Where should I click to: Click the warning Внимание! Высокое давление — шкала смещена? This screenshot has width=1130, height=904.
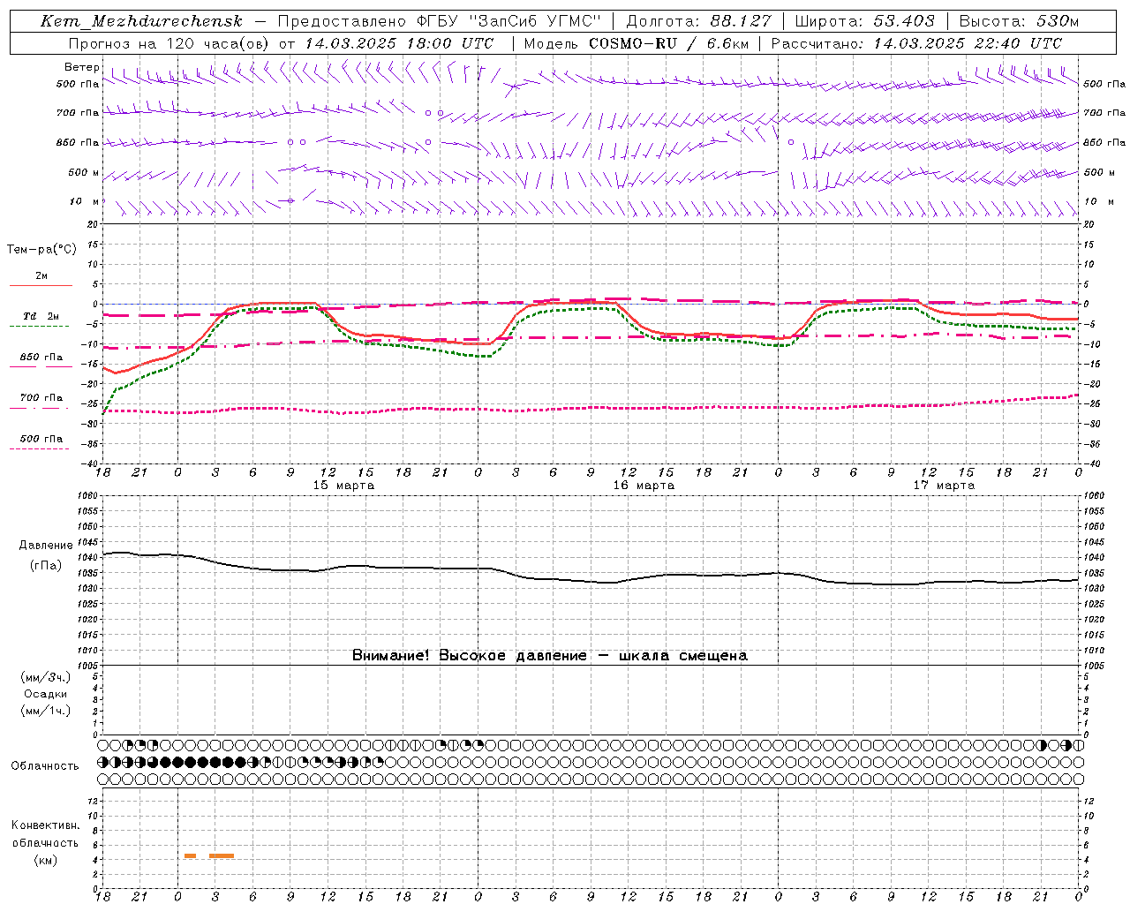[550, 656]
